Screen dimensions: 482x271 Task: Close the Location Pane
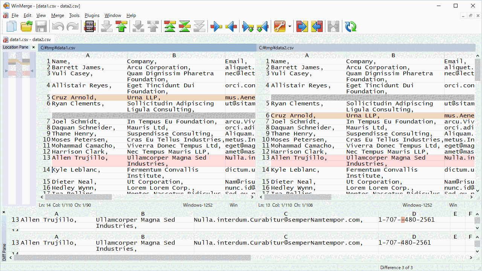[33, 47]
